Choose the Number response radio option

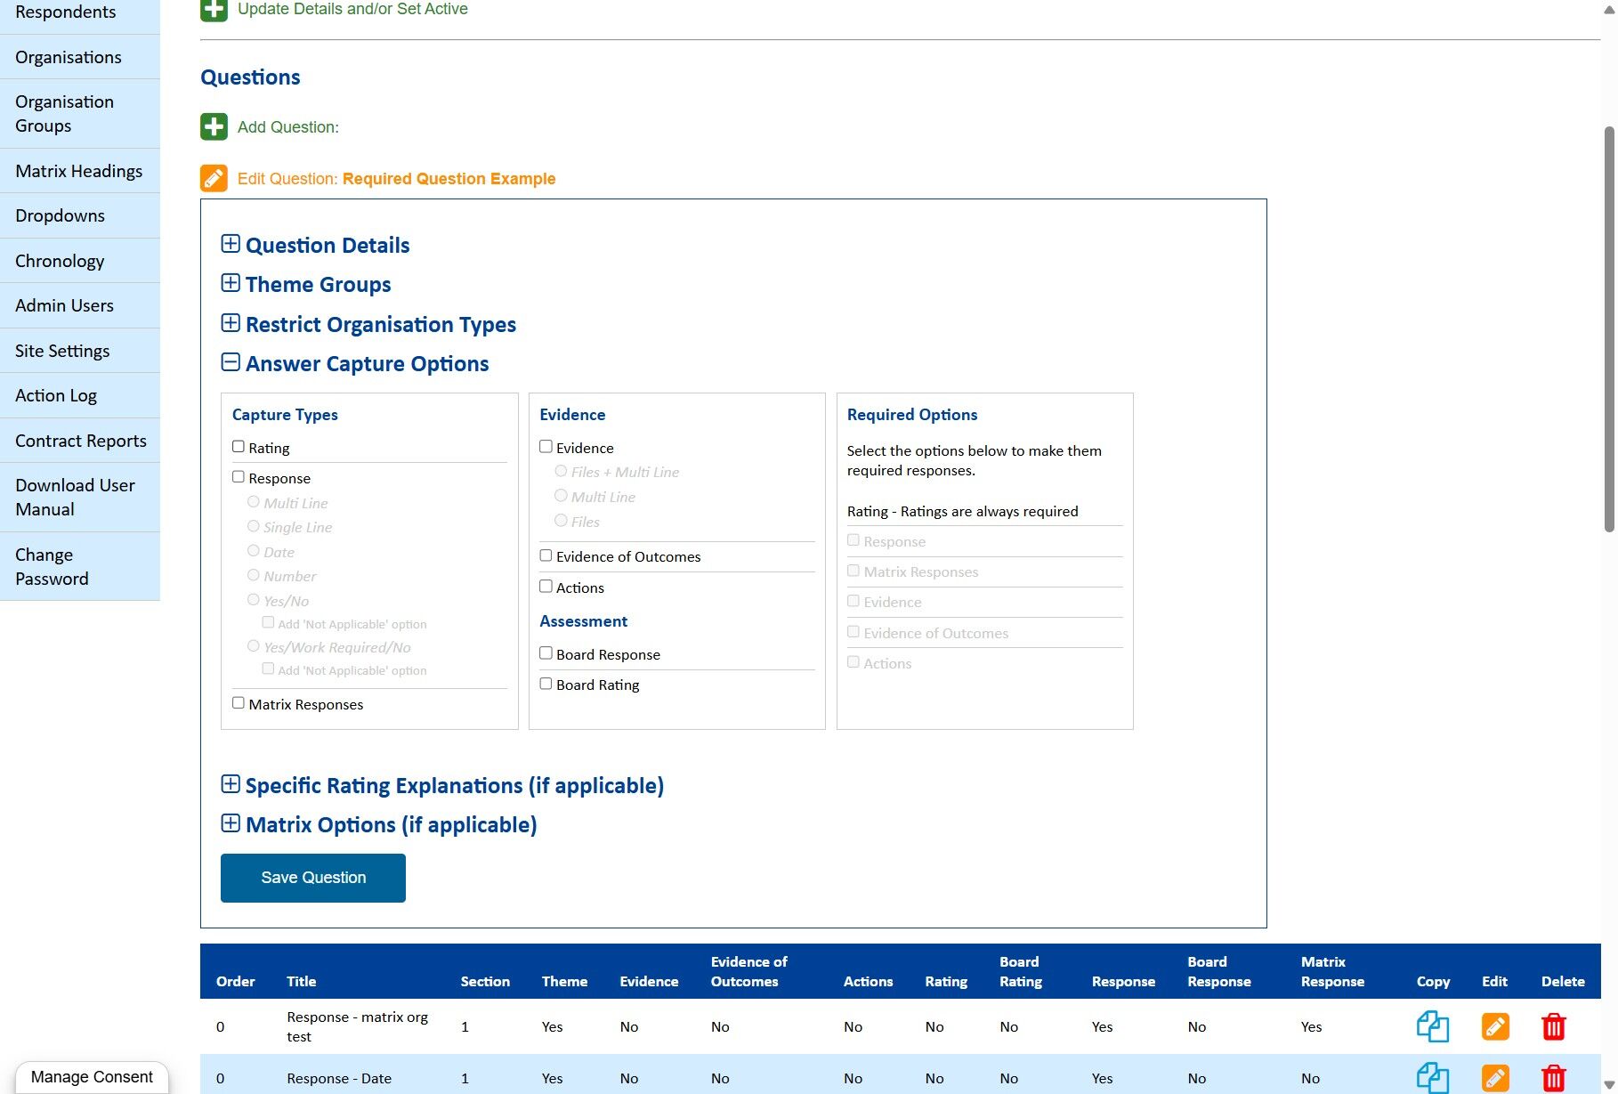[254, 575]
